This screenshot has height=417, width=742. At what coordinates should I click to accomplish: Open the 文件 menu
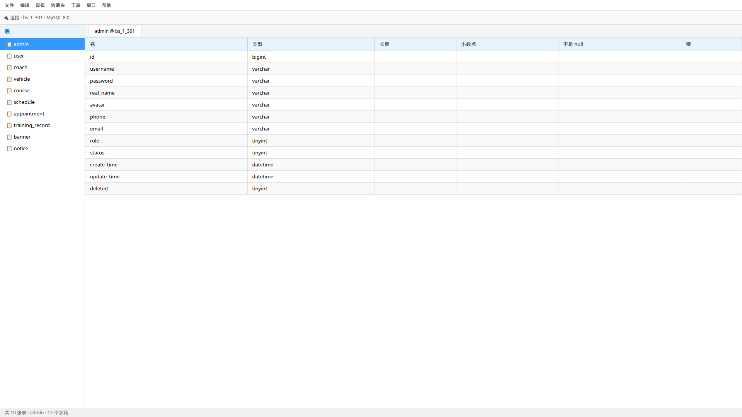click(9, 5)
